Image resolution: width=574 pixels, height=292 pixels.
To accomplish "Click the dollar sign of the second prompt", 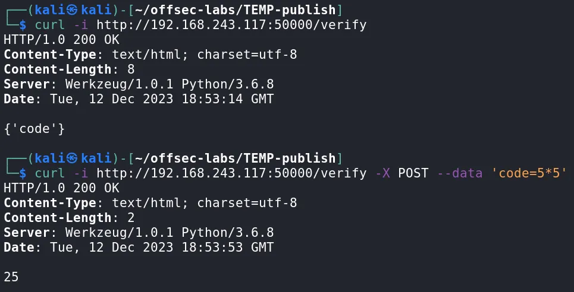I will 23,173.
